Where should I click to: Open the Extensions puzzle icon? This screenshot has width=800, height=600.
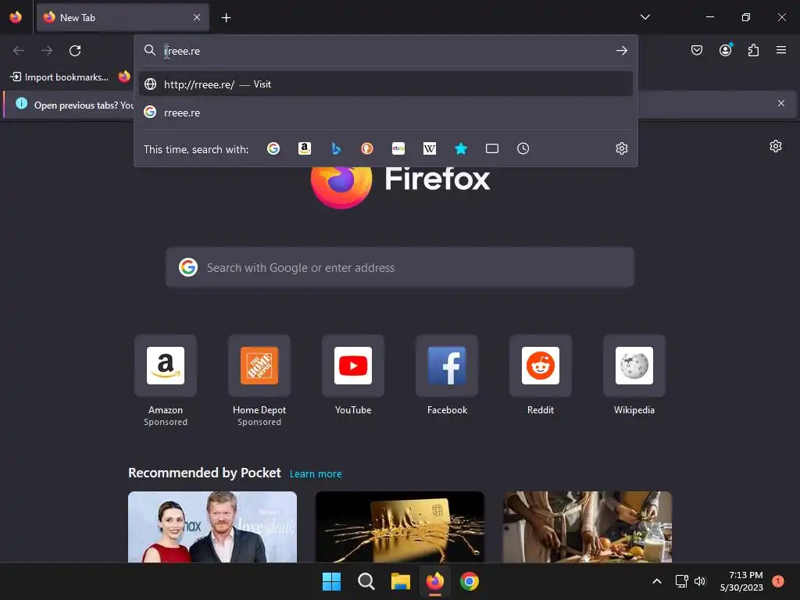coord(753,50)
